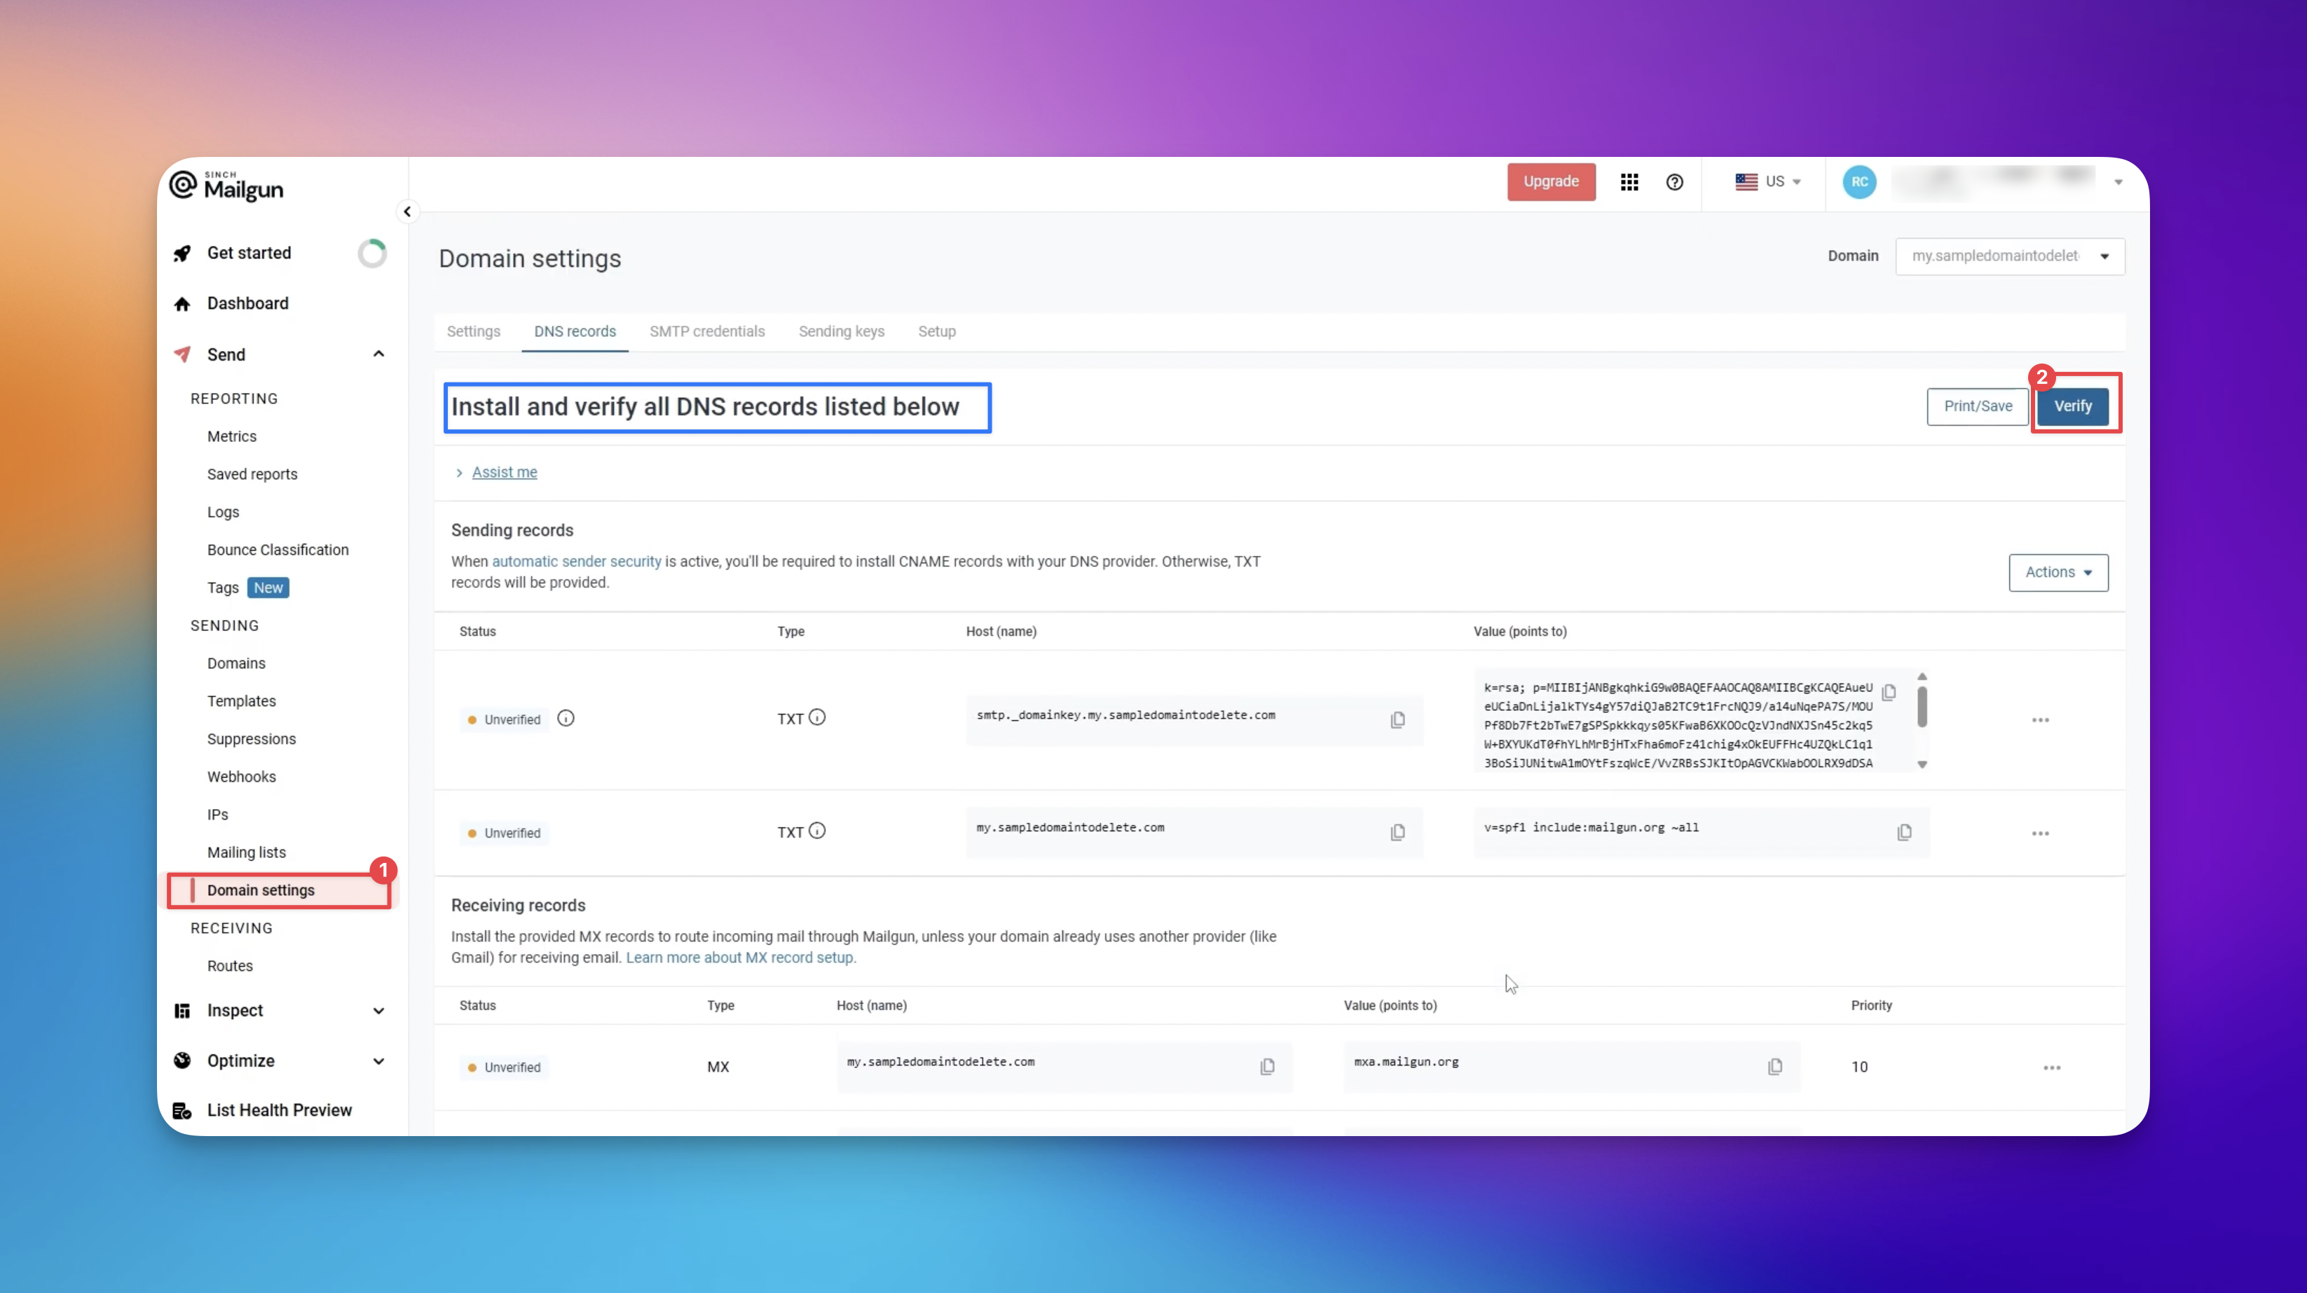
Task: Open the Actions dropdown
Action: (2057, 572)
